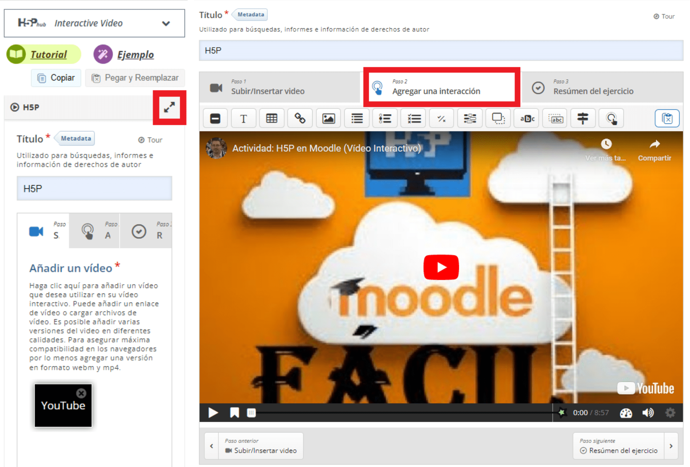The width and height of the screenshot is (690, 467).
Task: Add a Drag Text interaction
Action: point(555,119)
